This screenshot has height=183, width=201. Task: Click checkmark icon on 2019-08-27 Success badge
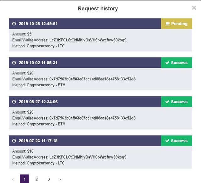tap(167, 102)
